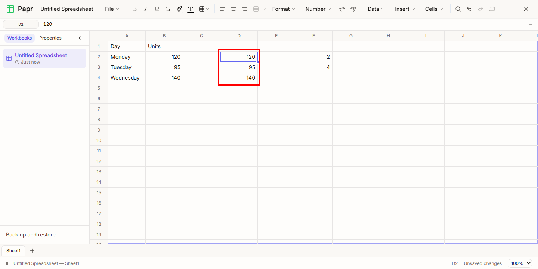
Task: Select cell containing Tuesday
Action: 127,67
